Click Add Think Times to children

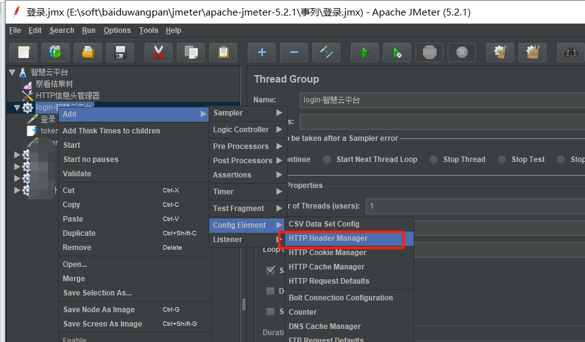click(x=134, y=131)
